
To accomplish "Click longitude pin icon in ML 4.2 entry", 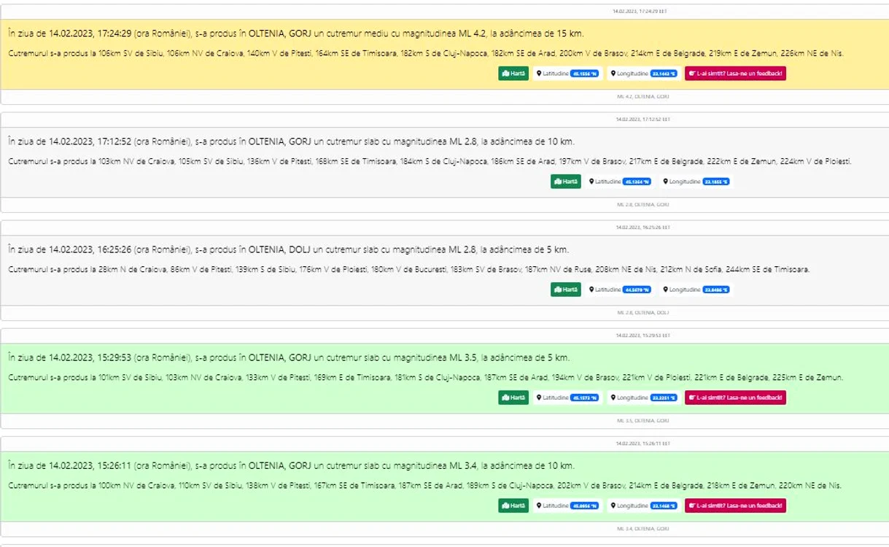I will [x=613, y=73].
